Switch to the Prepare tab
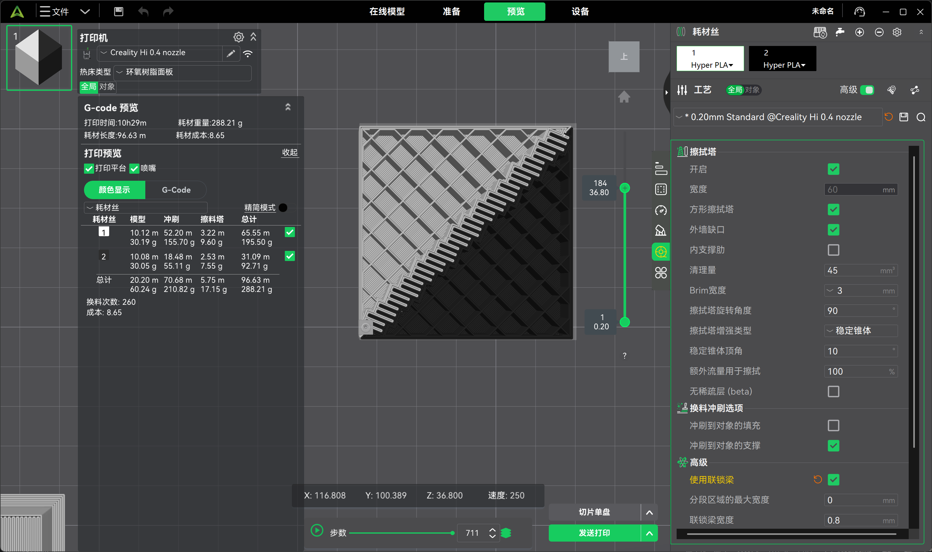 point(452,12)
